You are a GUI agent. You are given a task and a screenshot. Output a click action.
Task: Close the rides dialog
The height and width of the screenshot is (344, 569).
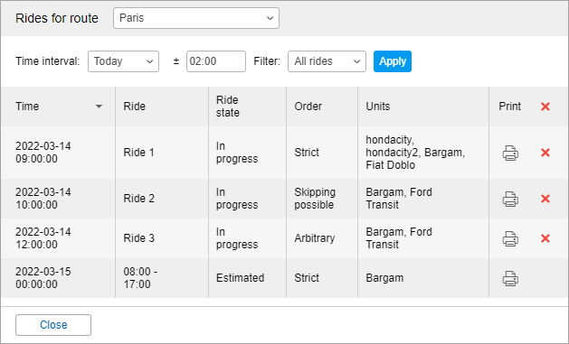coord(53,325)
